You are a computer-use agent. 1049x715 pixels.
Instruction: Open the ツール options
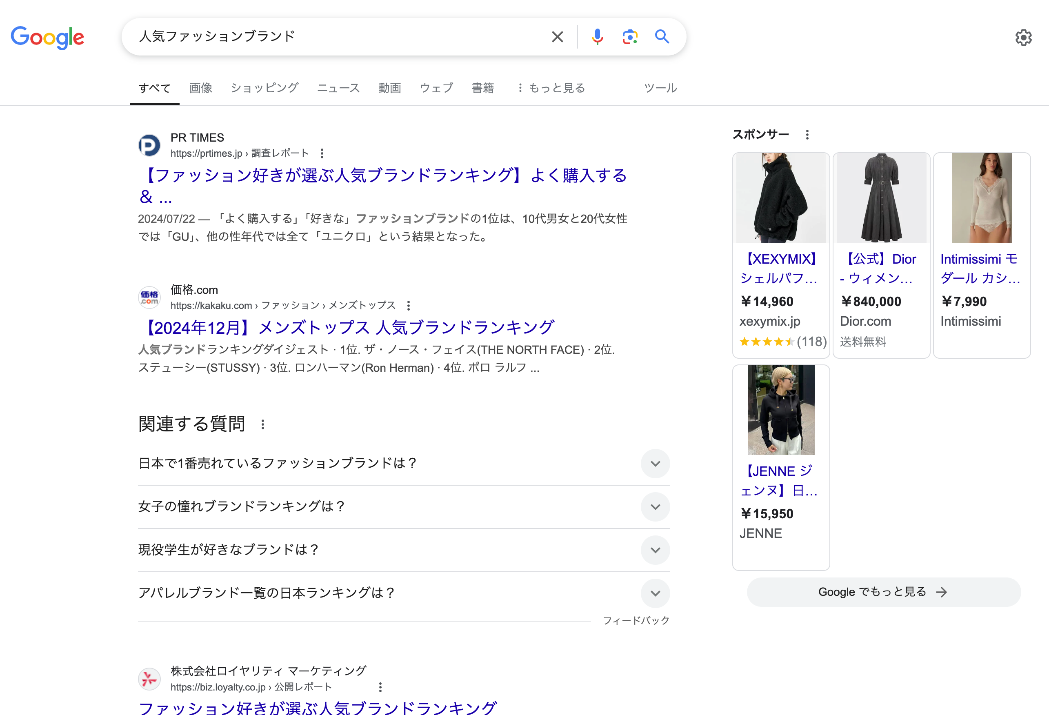tap(660, 88)
